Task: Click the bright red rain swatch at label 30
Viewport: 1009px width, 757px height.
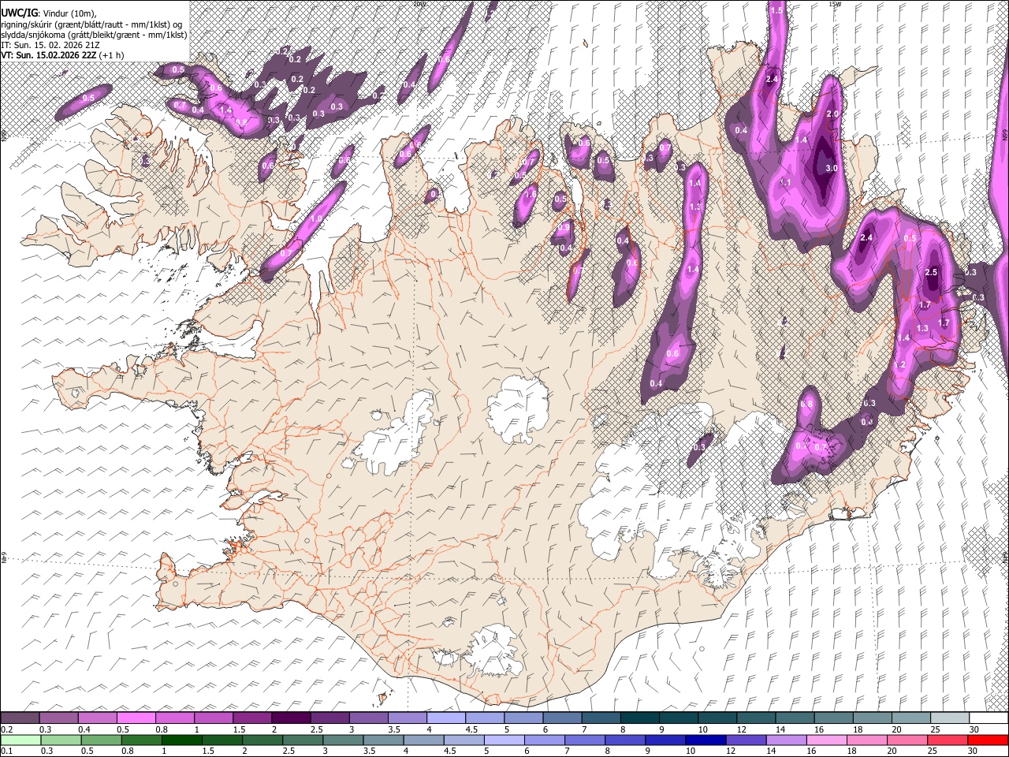Action: coord(988,740)
